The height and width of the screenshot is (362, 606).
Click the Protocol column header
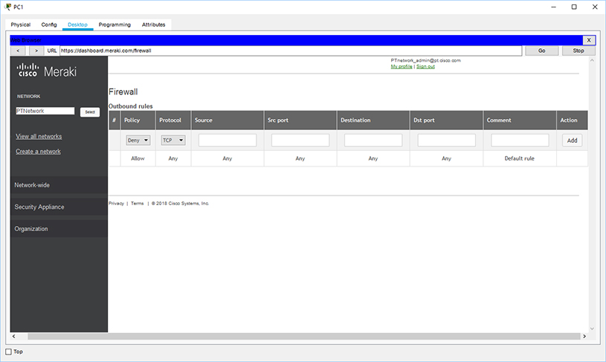coord(173,120)
